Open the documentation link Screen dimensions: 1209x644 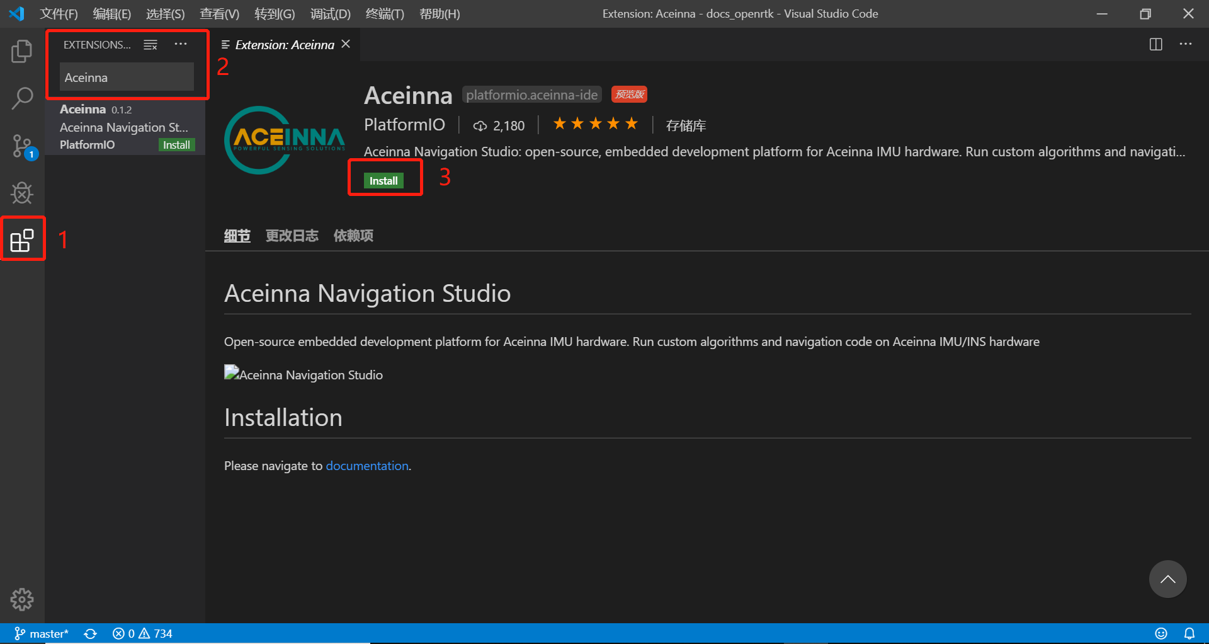(367, 466)
